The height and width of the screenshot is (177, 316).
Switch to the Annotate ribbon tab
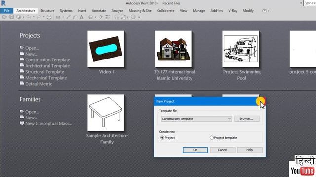(x=99, y=11)
